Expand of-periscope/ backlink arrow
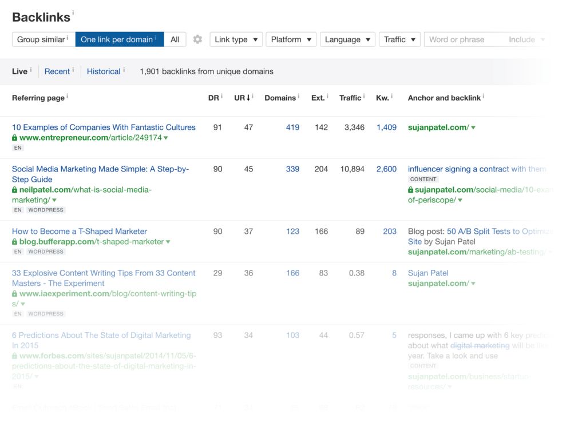This screenshot has height=435, width=586. 460,200
